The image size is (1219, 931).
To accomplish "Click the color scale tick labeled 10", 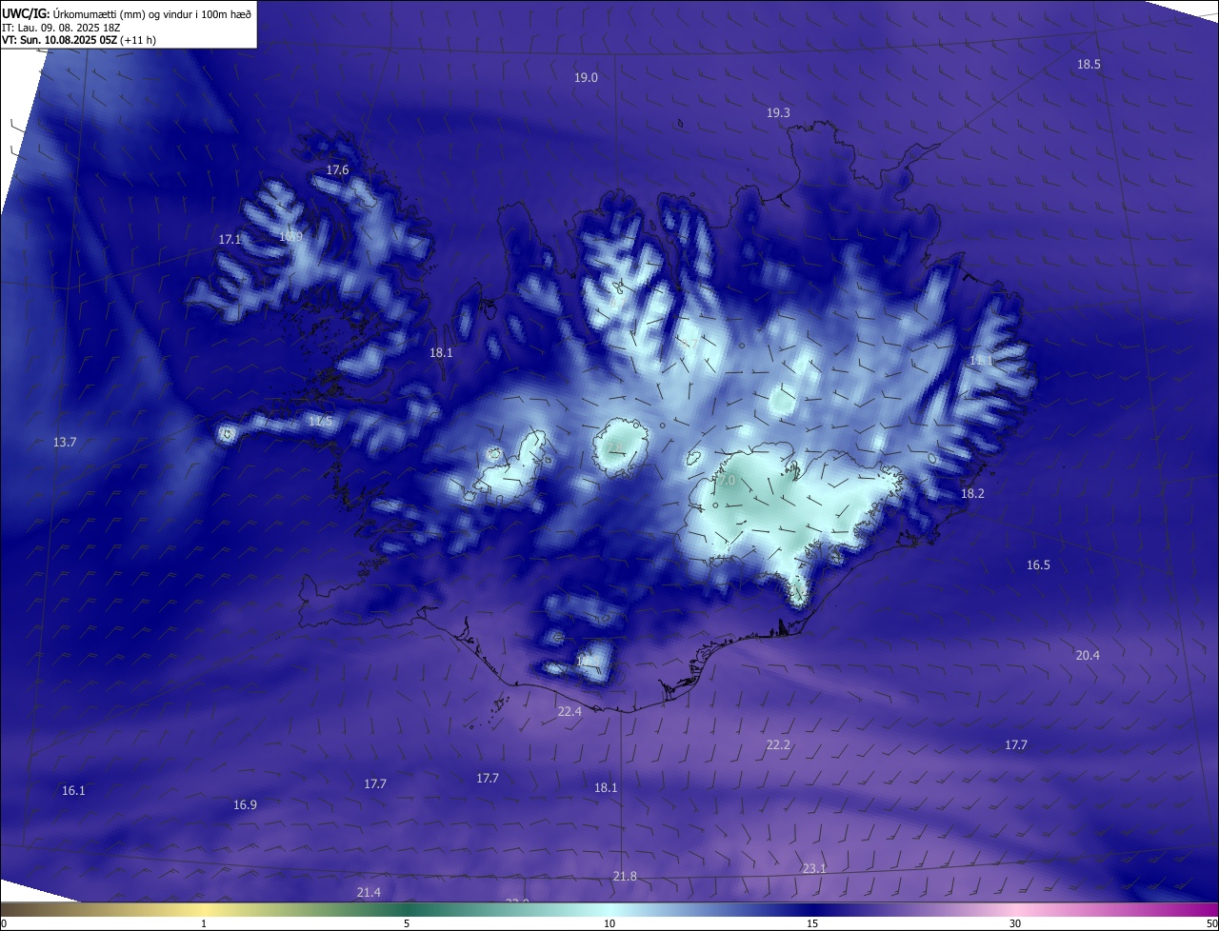I will pyautogui.click(x=609, y=924).
